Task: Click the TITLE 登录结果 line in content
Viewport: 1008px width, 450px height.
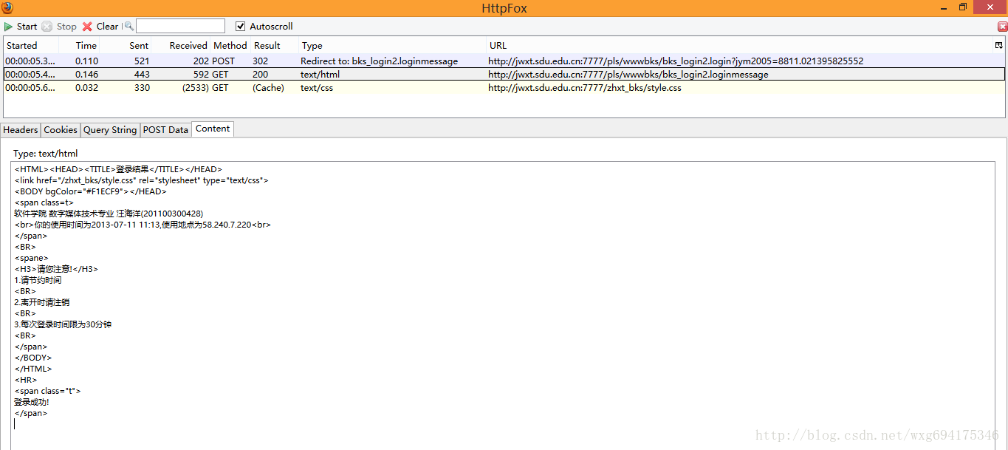Action: [118, 169]
